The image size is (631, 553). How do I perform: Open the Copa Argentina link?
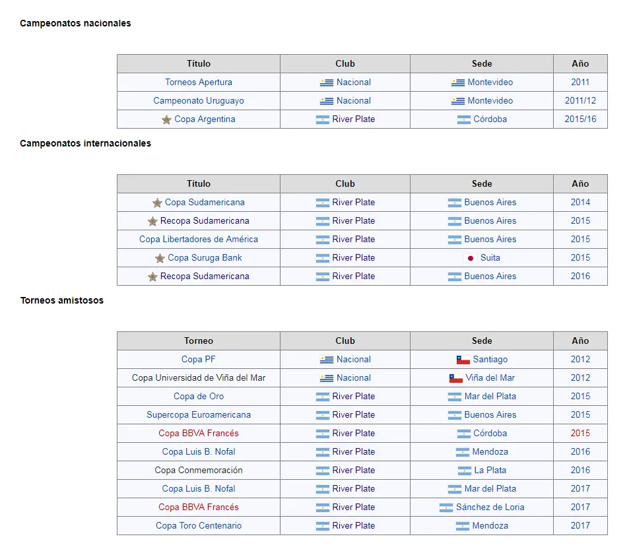click(x=205, y=119)
